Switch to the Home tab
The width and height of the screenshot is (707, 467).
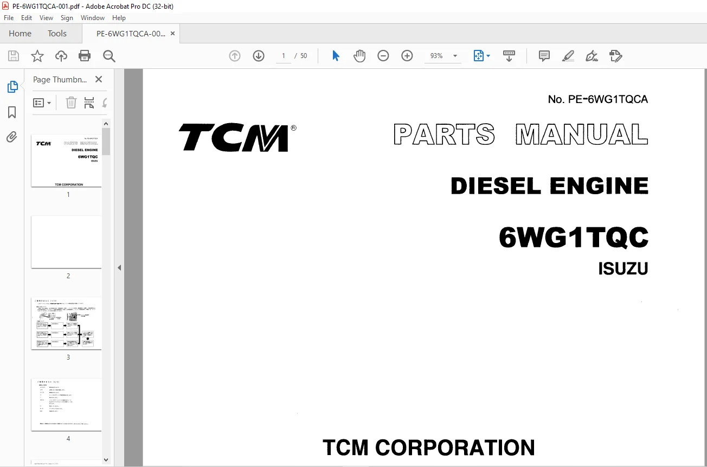(20, 34)
